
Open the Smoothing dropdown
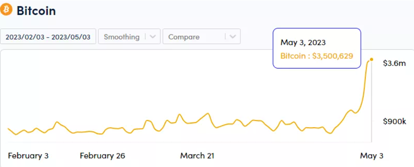129,36
